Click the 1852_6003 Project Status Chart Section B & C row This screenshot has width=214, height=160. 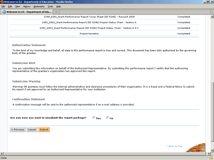[x=104, y=28]
